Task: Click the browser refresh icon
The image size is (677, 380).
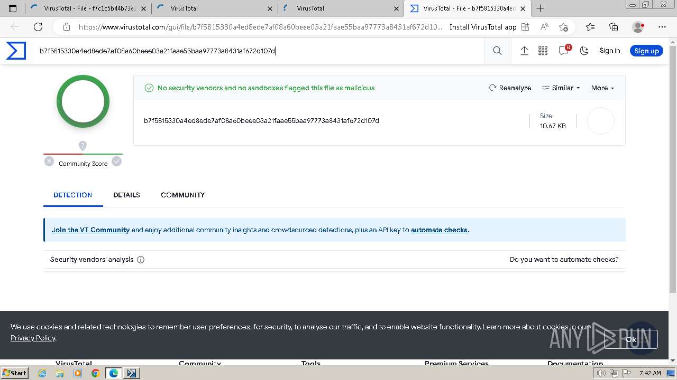Action: pos(38,27)
